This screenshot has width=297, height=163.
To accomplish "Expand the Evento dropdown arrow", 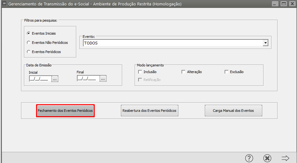I will tap(265, 43).
